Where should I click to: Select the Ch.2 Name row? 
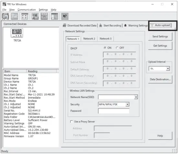point(31,88)
